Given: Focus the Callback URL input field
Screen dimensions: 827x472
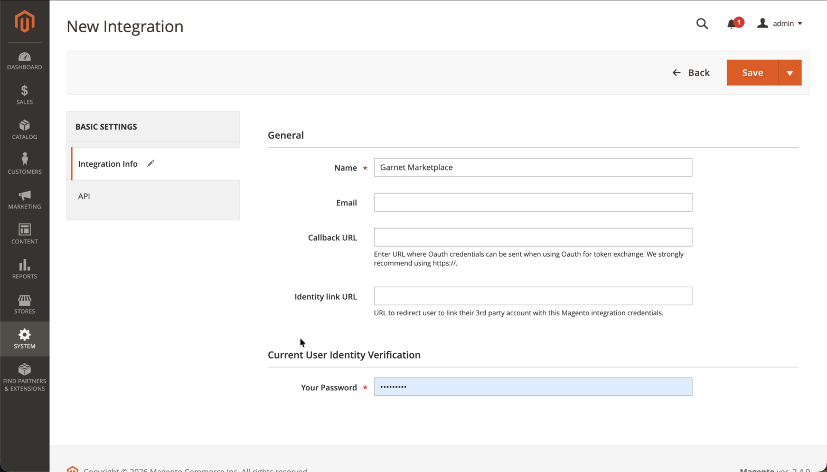Looking at the screenshot, I should [x=533, y=237].
